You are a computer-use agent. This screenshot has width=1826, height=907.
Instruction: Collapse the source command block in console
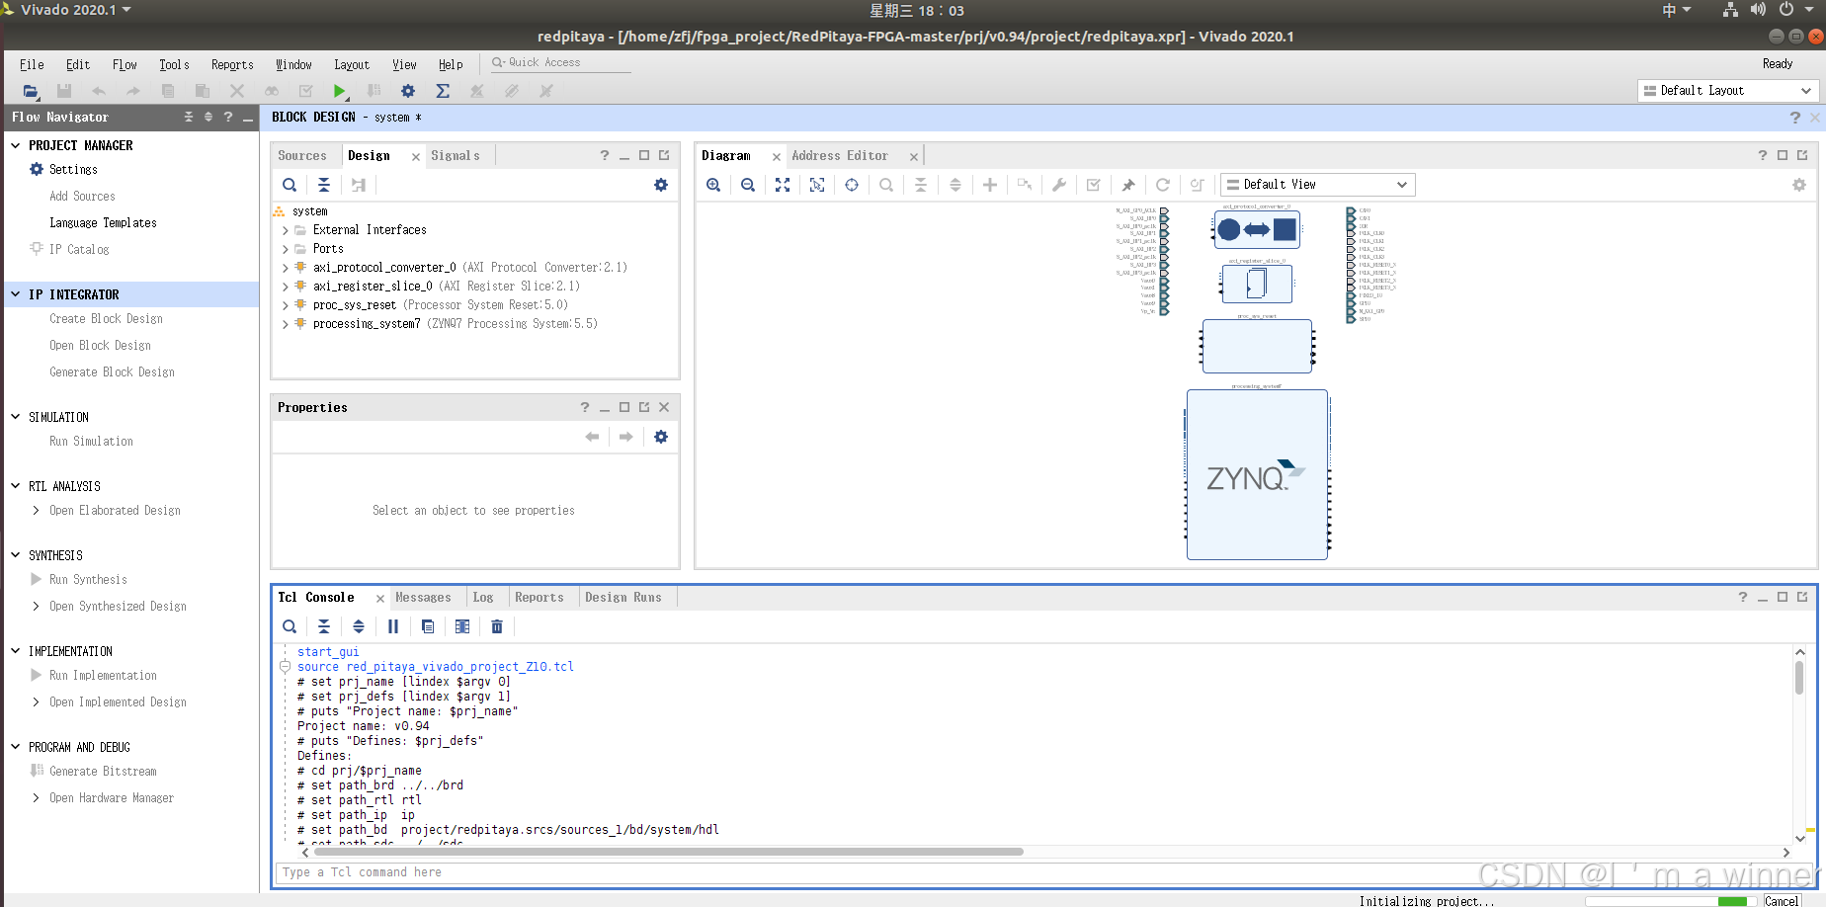pyautogui.click(x=285, y=667)
